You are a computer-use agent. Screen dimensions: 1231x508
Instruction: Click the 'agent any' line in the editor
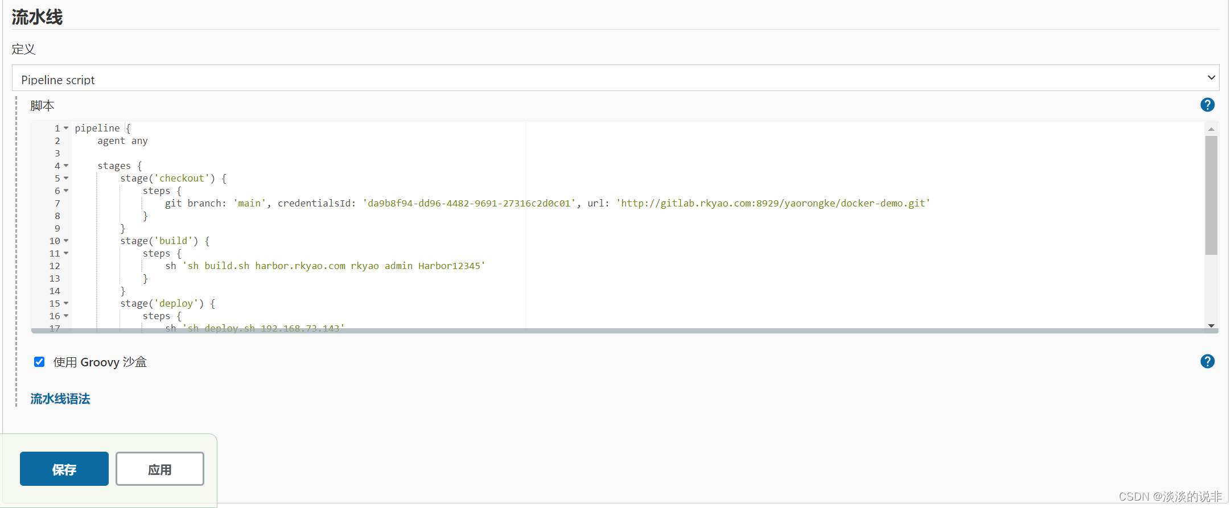pyautogui.click(x=122, y=141)
